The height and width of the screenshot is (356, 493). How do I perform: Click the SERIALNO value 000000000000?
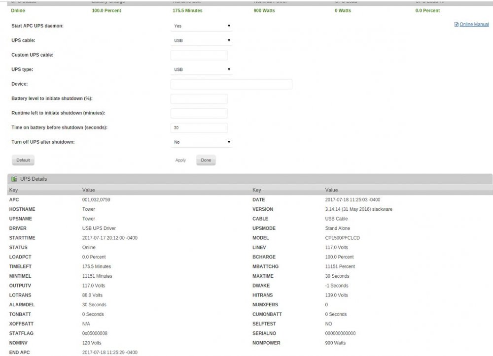coord(340,333)
